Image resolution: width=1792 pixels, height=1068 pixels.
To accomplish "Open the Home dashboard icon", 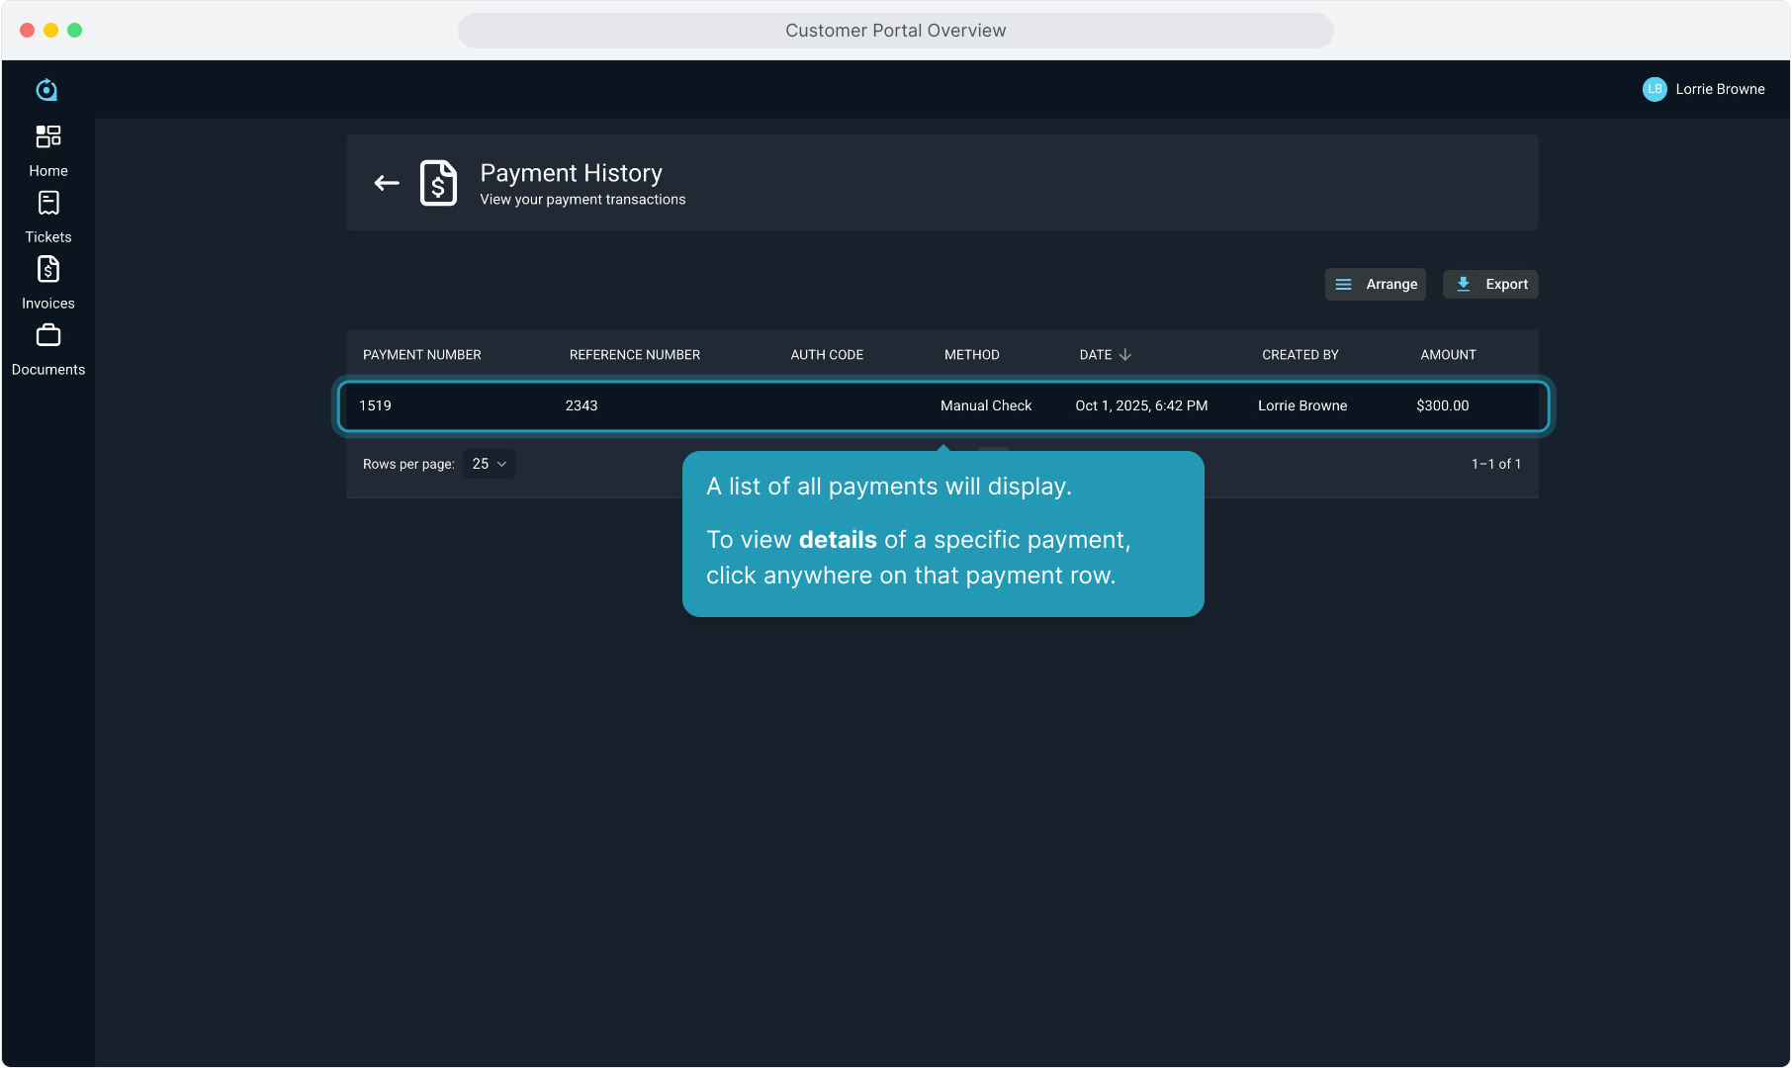I will pyautogui.click(x=47, y=136).
